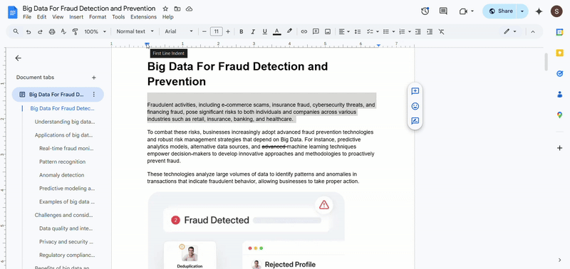Click the search menus magnifier icon

[x=16, y=31]
